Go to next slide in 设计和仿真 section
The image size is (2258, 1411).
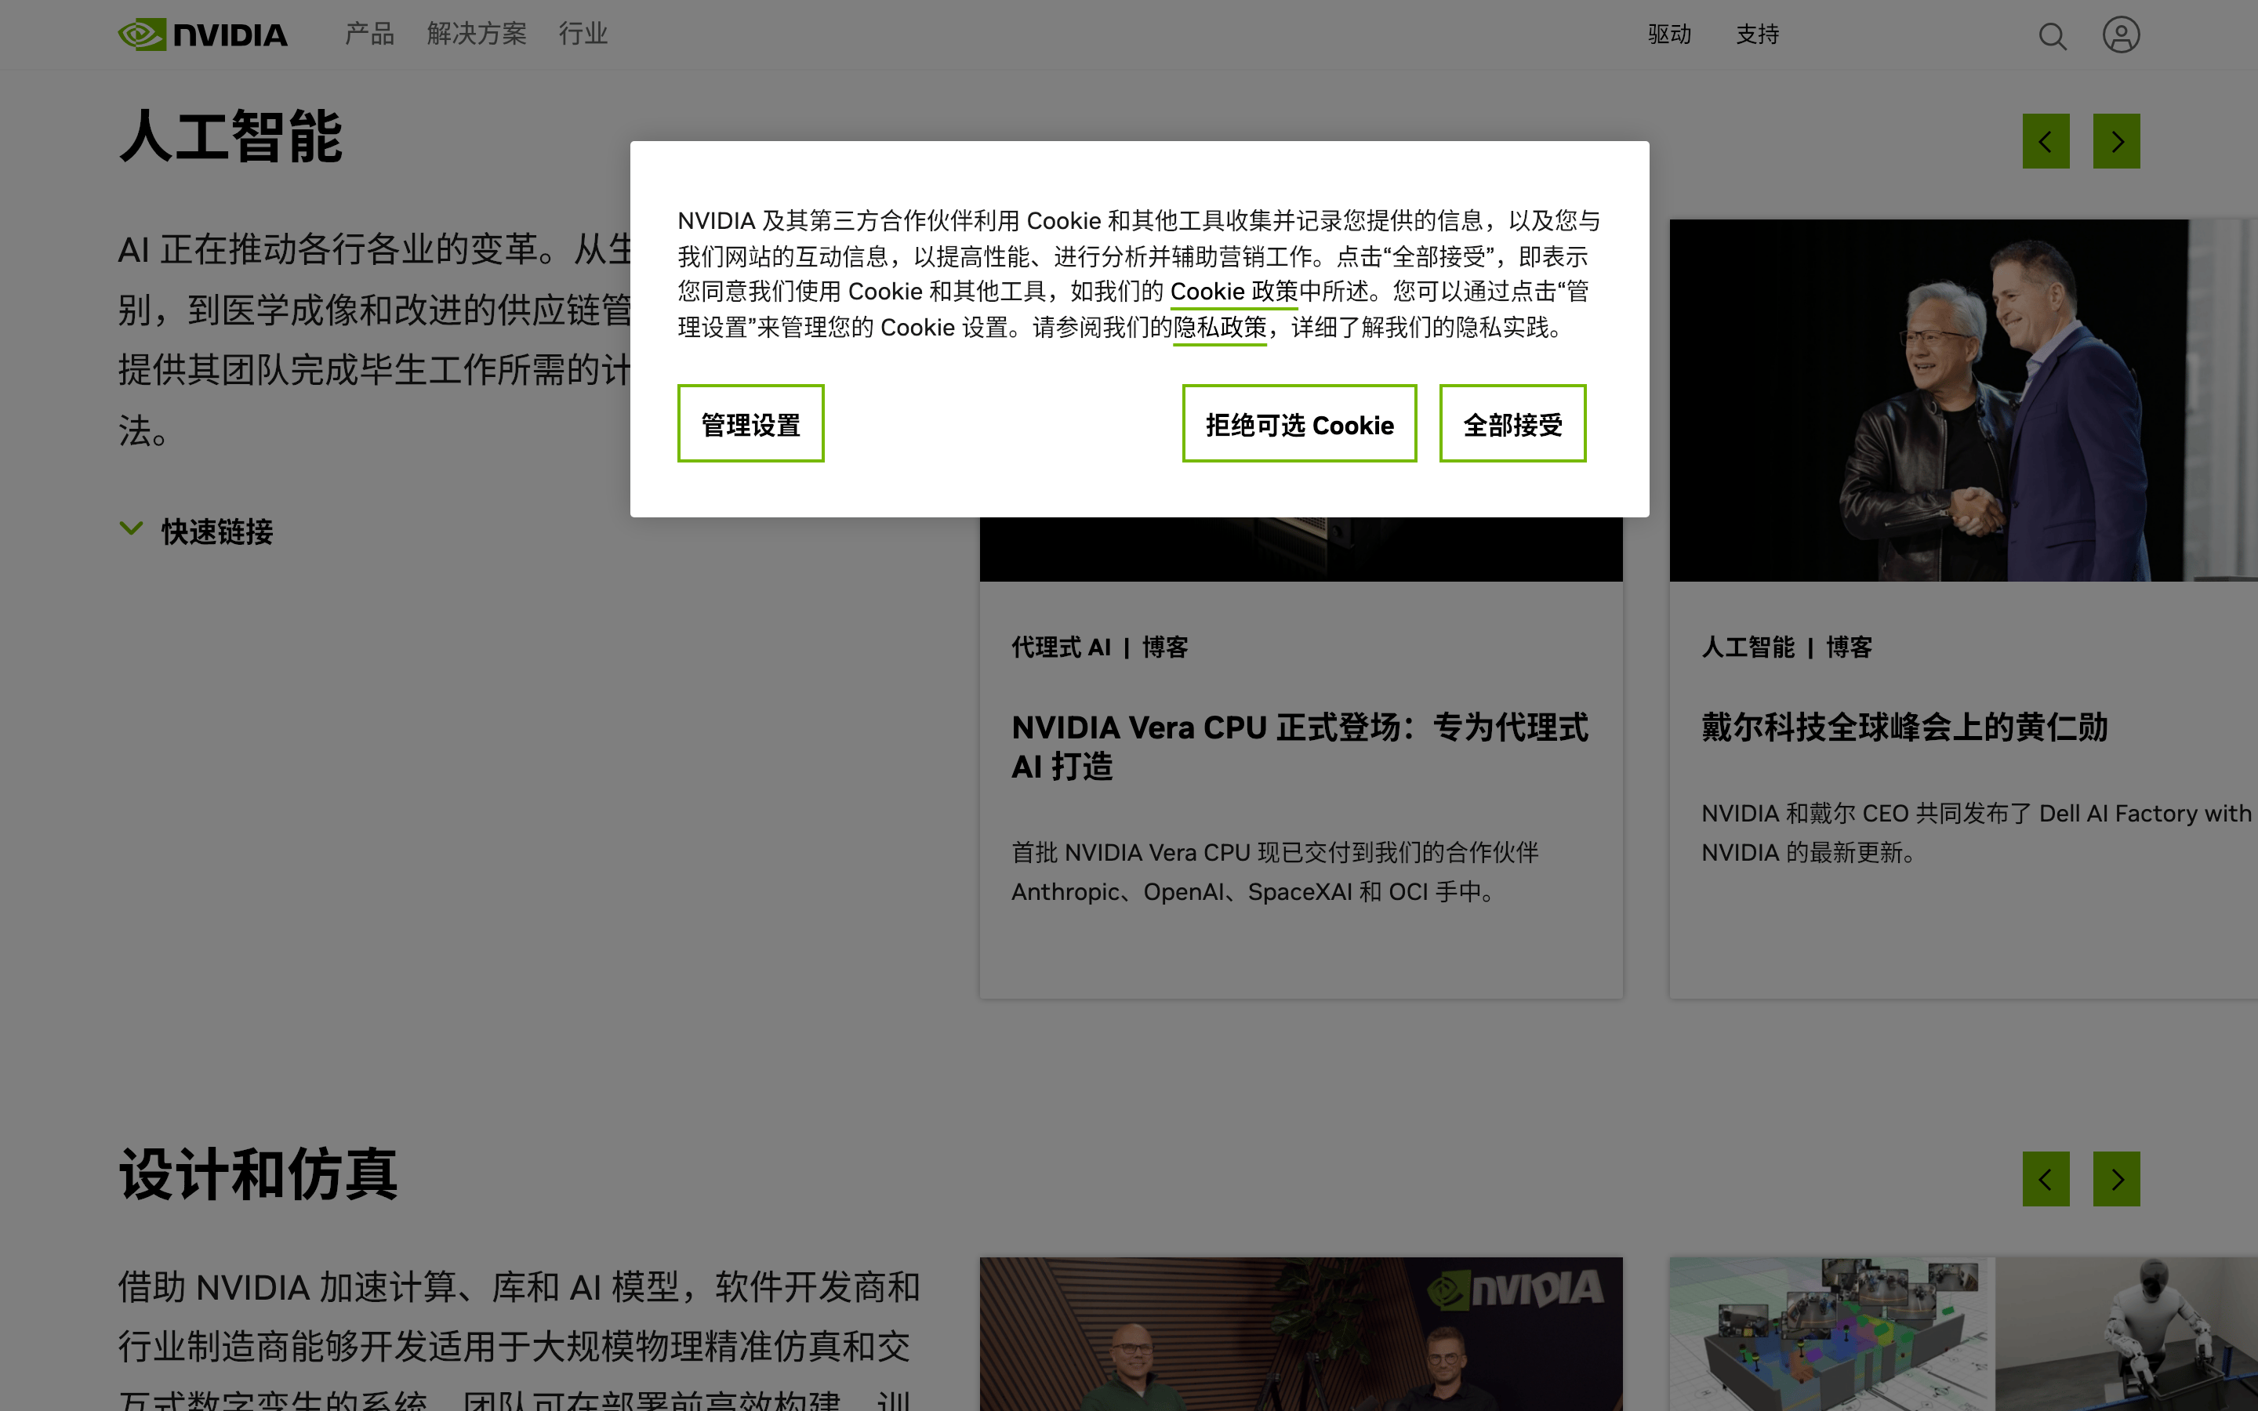[2116, 1179]
